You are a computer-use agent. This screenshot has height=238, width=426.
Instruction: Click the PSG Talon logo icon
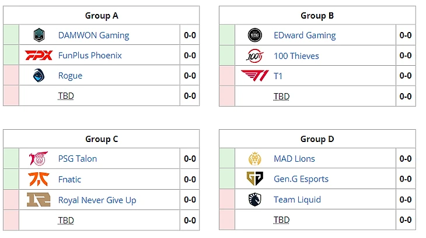39,159
